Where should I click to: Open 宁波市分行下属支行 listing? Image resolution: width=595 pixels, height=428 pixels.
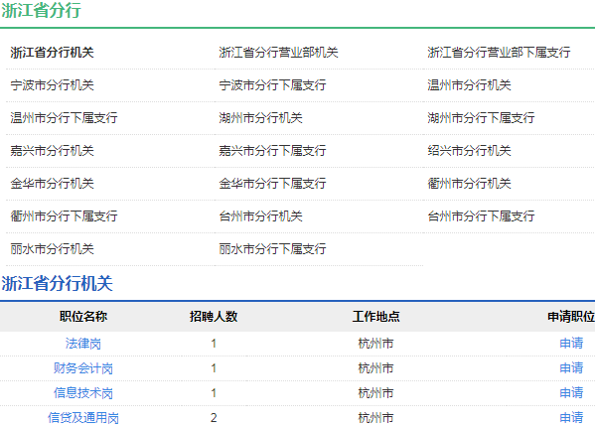click(272, 85)
